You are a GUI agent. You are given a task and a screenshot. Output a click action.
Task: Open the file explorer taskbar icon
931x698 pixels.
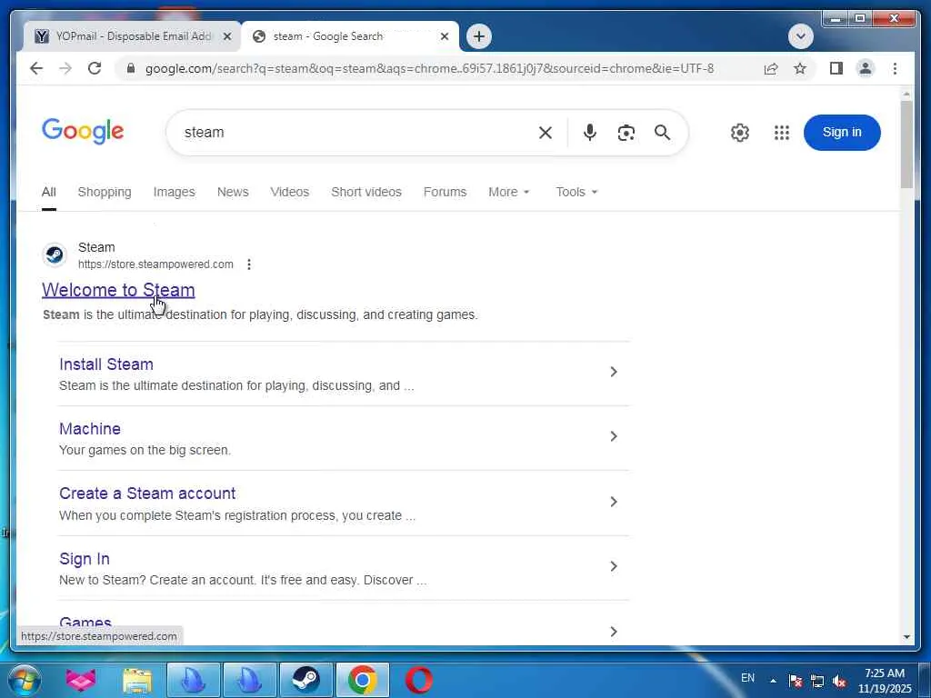tap(137, 680)
